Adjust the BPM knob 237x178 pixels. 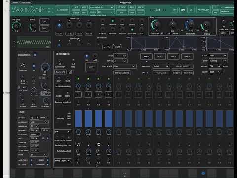tap(33, 26)
